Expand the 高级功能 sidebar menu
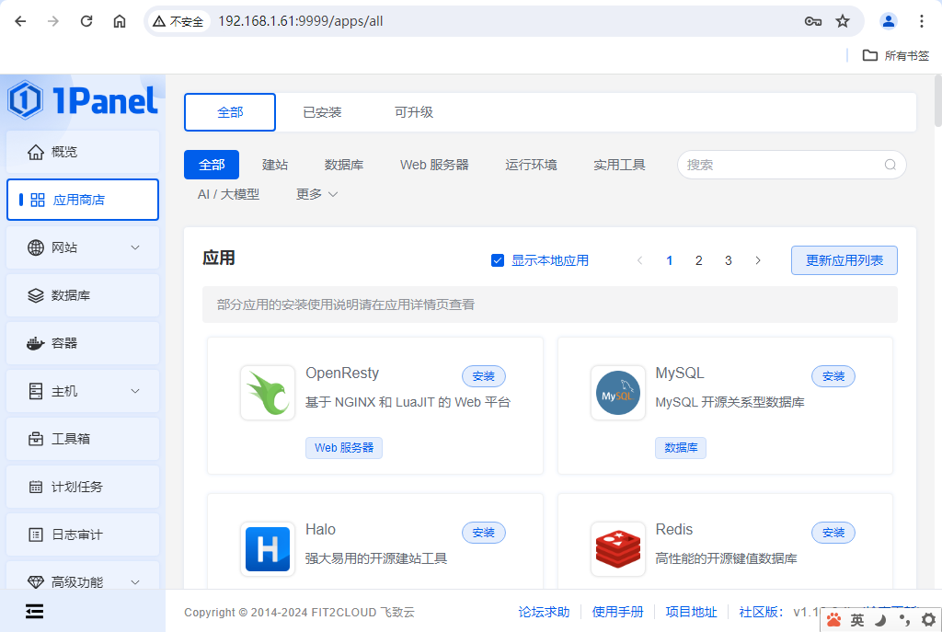This screenshot has width=942, height=632. coord(82,581)
